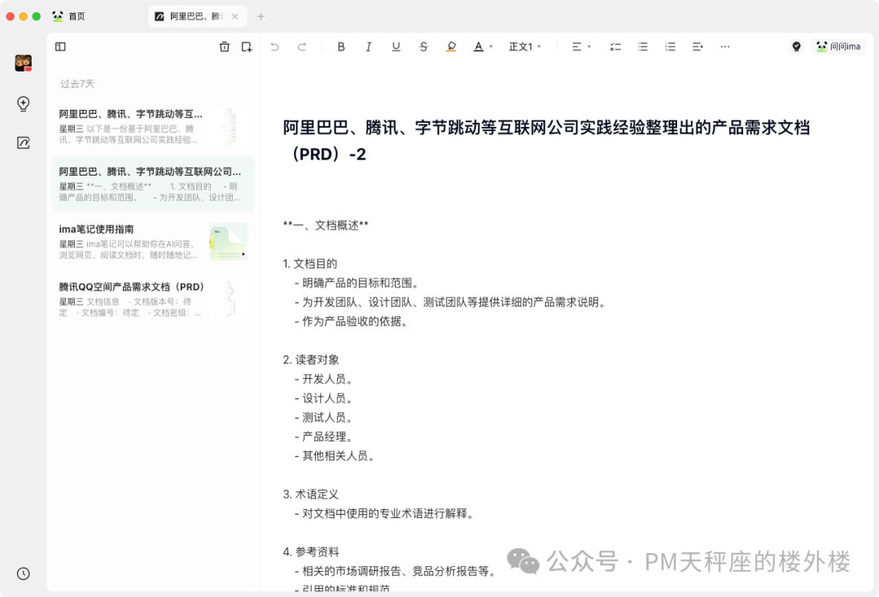879x597 pixels.
Task: Click the line 设计人员
Action: [x=324, y=399]
